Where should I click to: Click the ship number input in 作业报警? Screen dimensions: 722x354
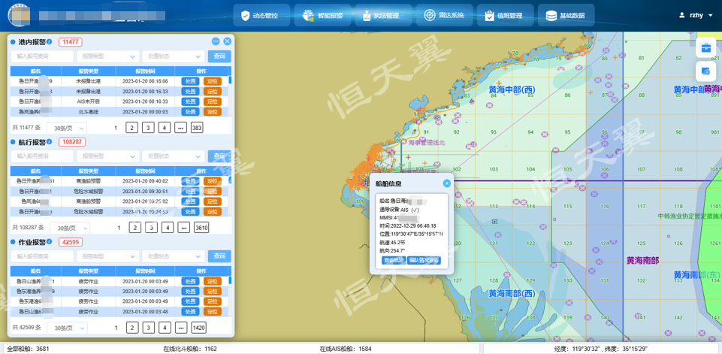point(41,256)
